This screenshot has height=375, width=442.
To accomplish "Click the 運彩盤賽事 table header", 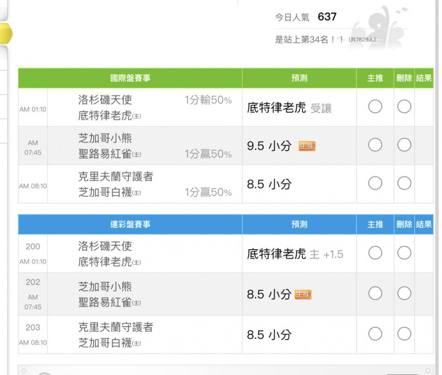I will [130, 224].
